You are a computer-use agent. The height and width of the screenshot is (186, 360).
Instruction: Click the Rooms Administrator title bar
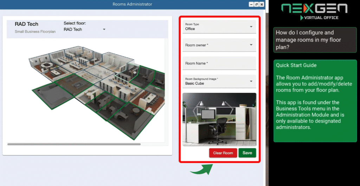click(132, 4)
